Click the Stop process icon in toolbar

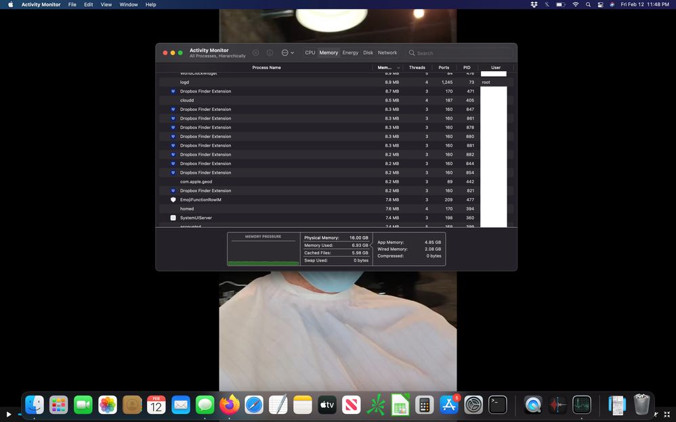(255, 53)
